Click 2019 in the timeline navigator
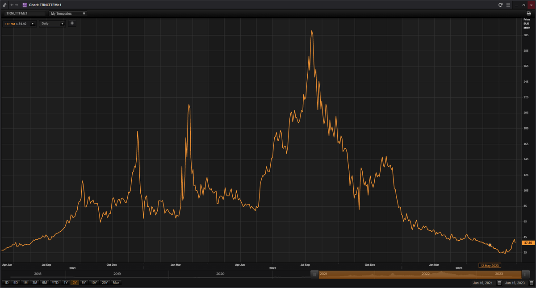The width and height of the screenshot is (536, 288). [x=117, y=274]
